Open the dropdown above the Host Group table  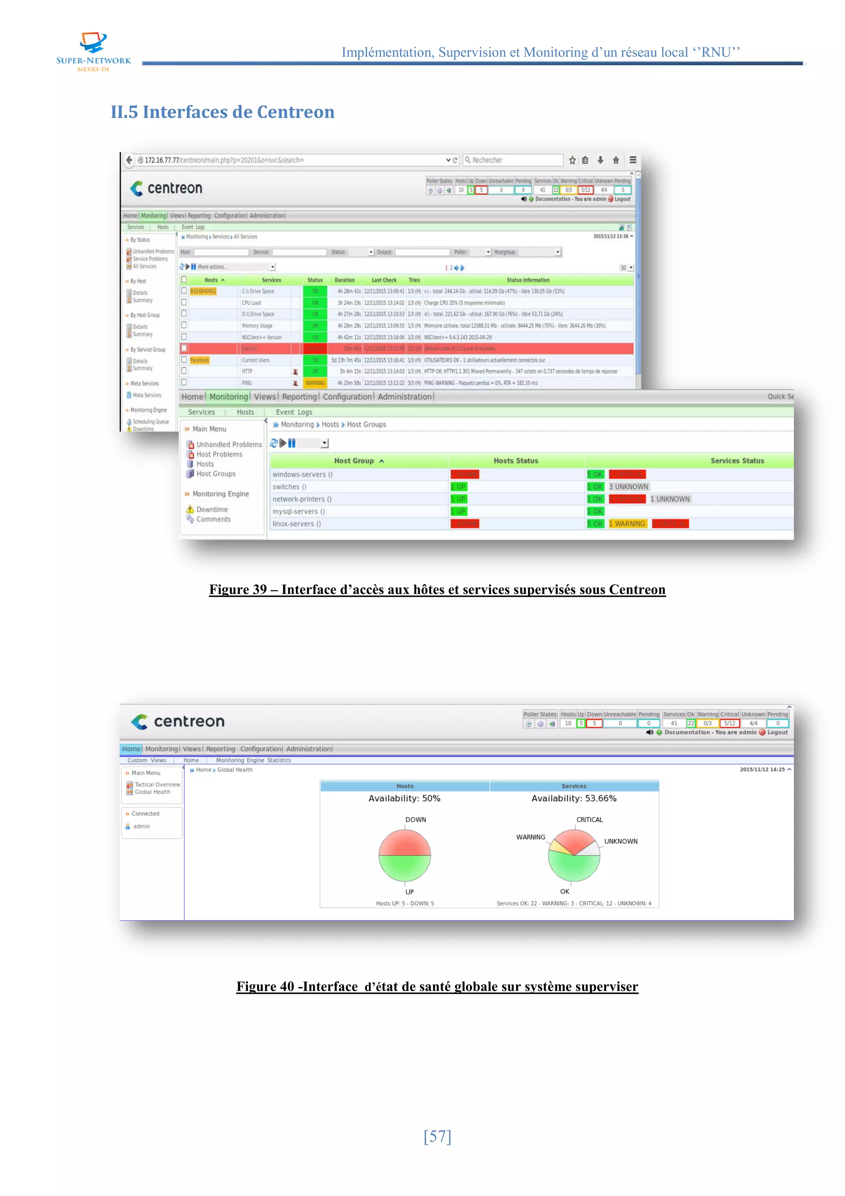pyautogui.click(x=313, y=443)
